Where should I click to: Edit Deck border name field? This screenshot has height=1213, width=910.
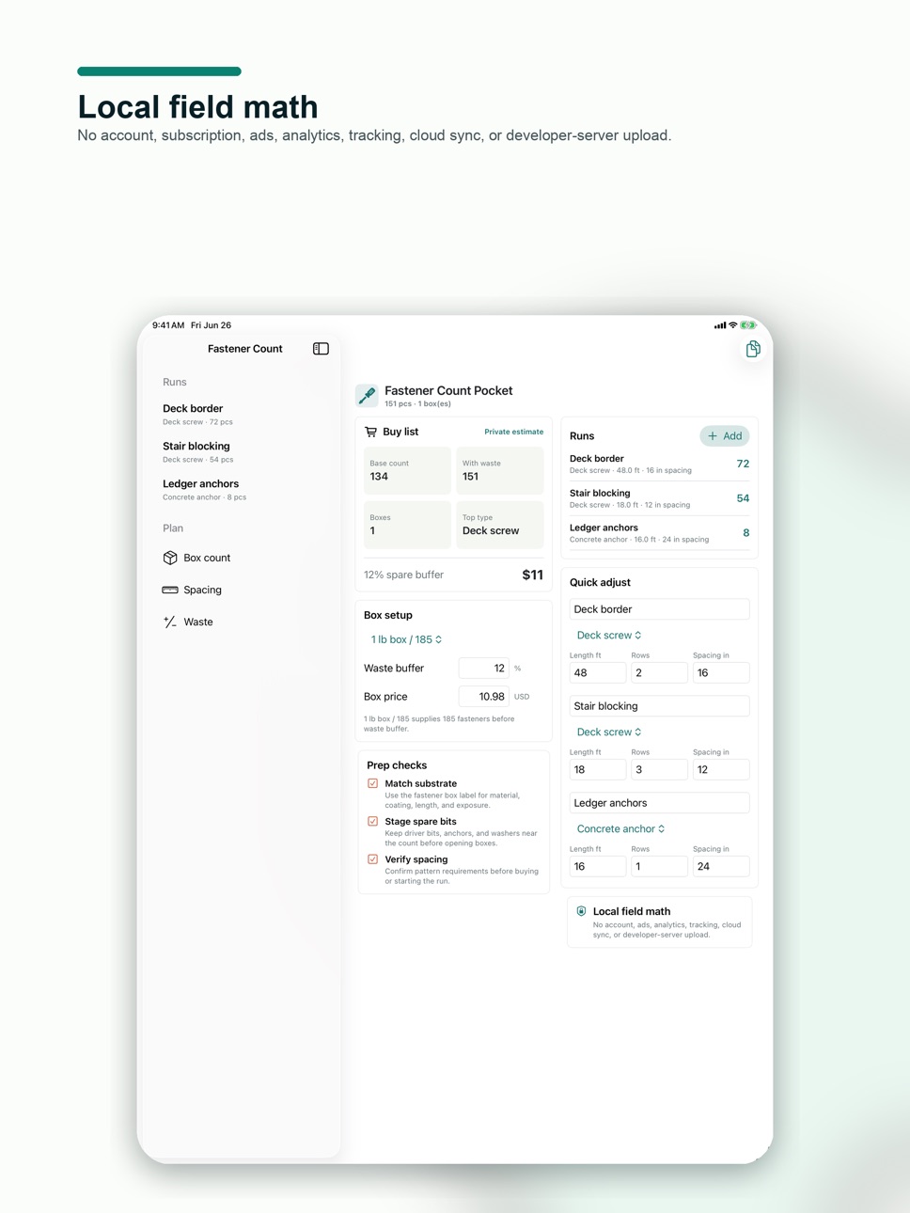pos(659,609)
